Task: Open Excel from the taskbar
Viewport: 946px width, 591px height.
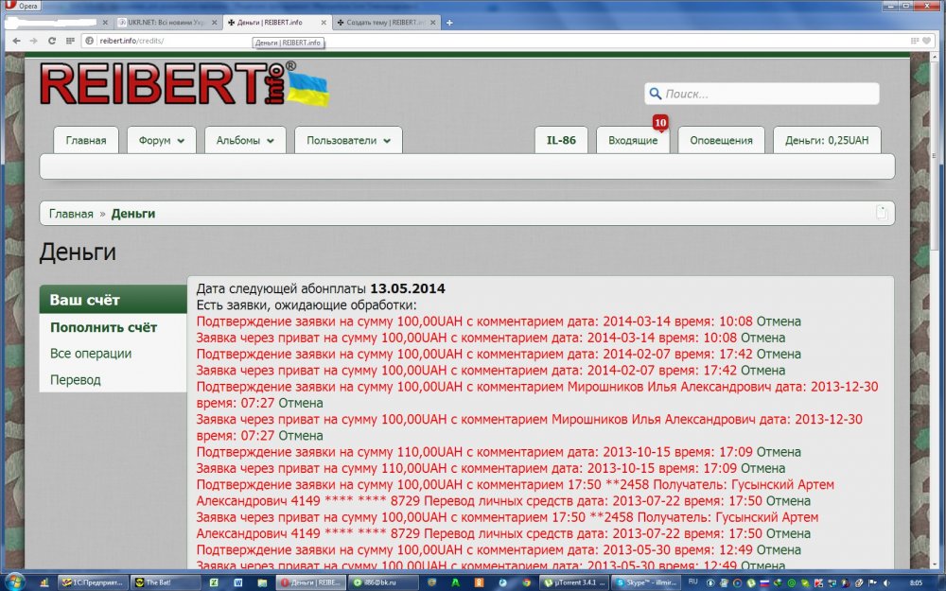Action: (x=214, y=582)
